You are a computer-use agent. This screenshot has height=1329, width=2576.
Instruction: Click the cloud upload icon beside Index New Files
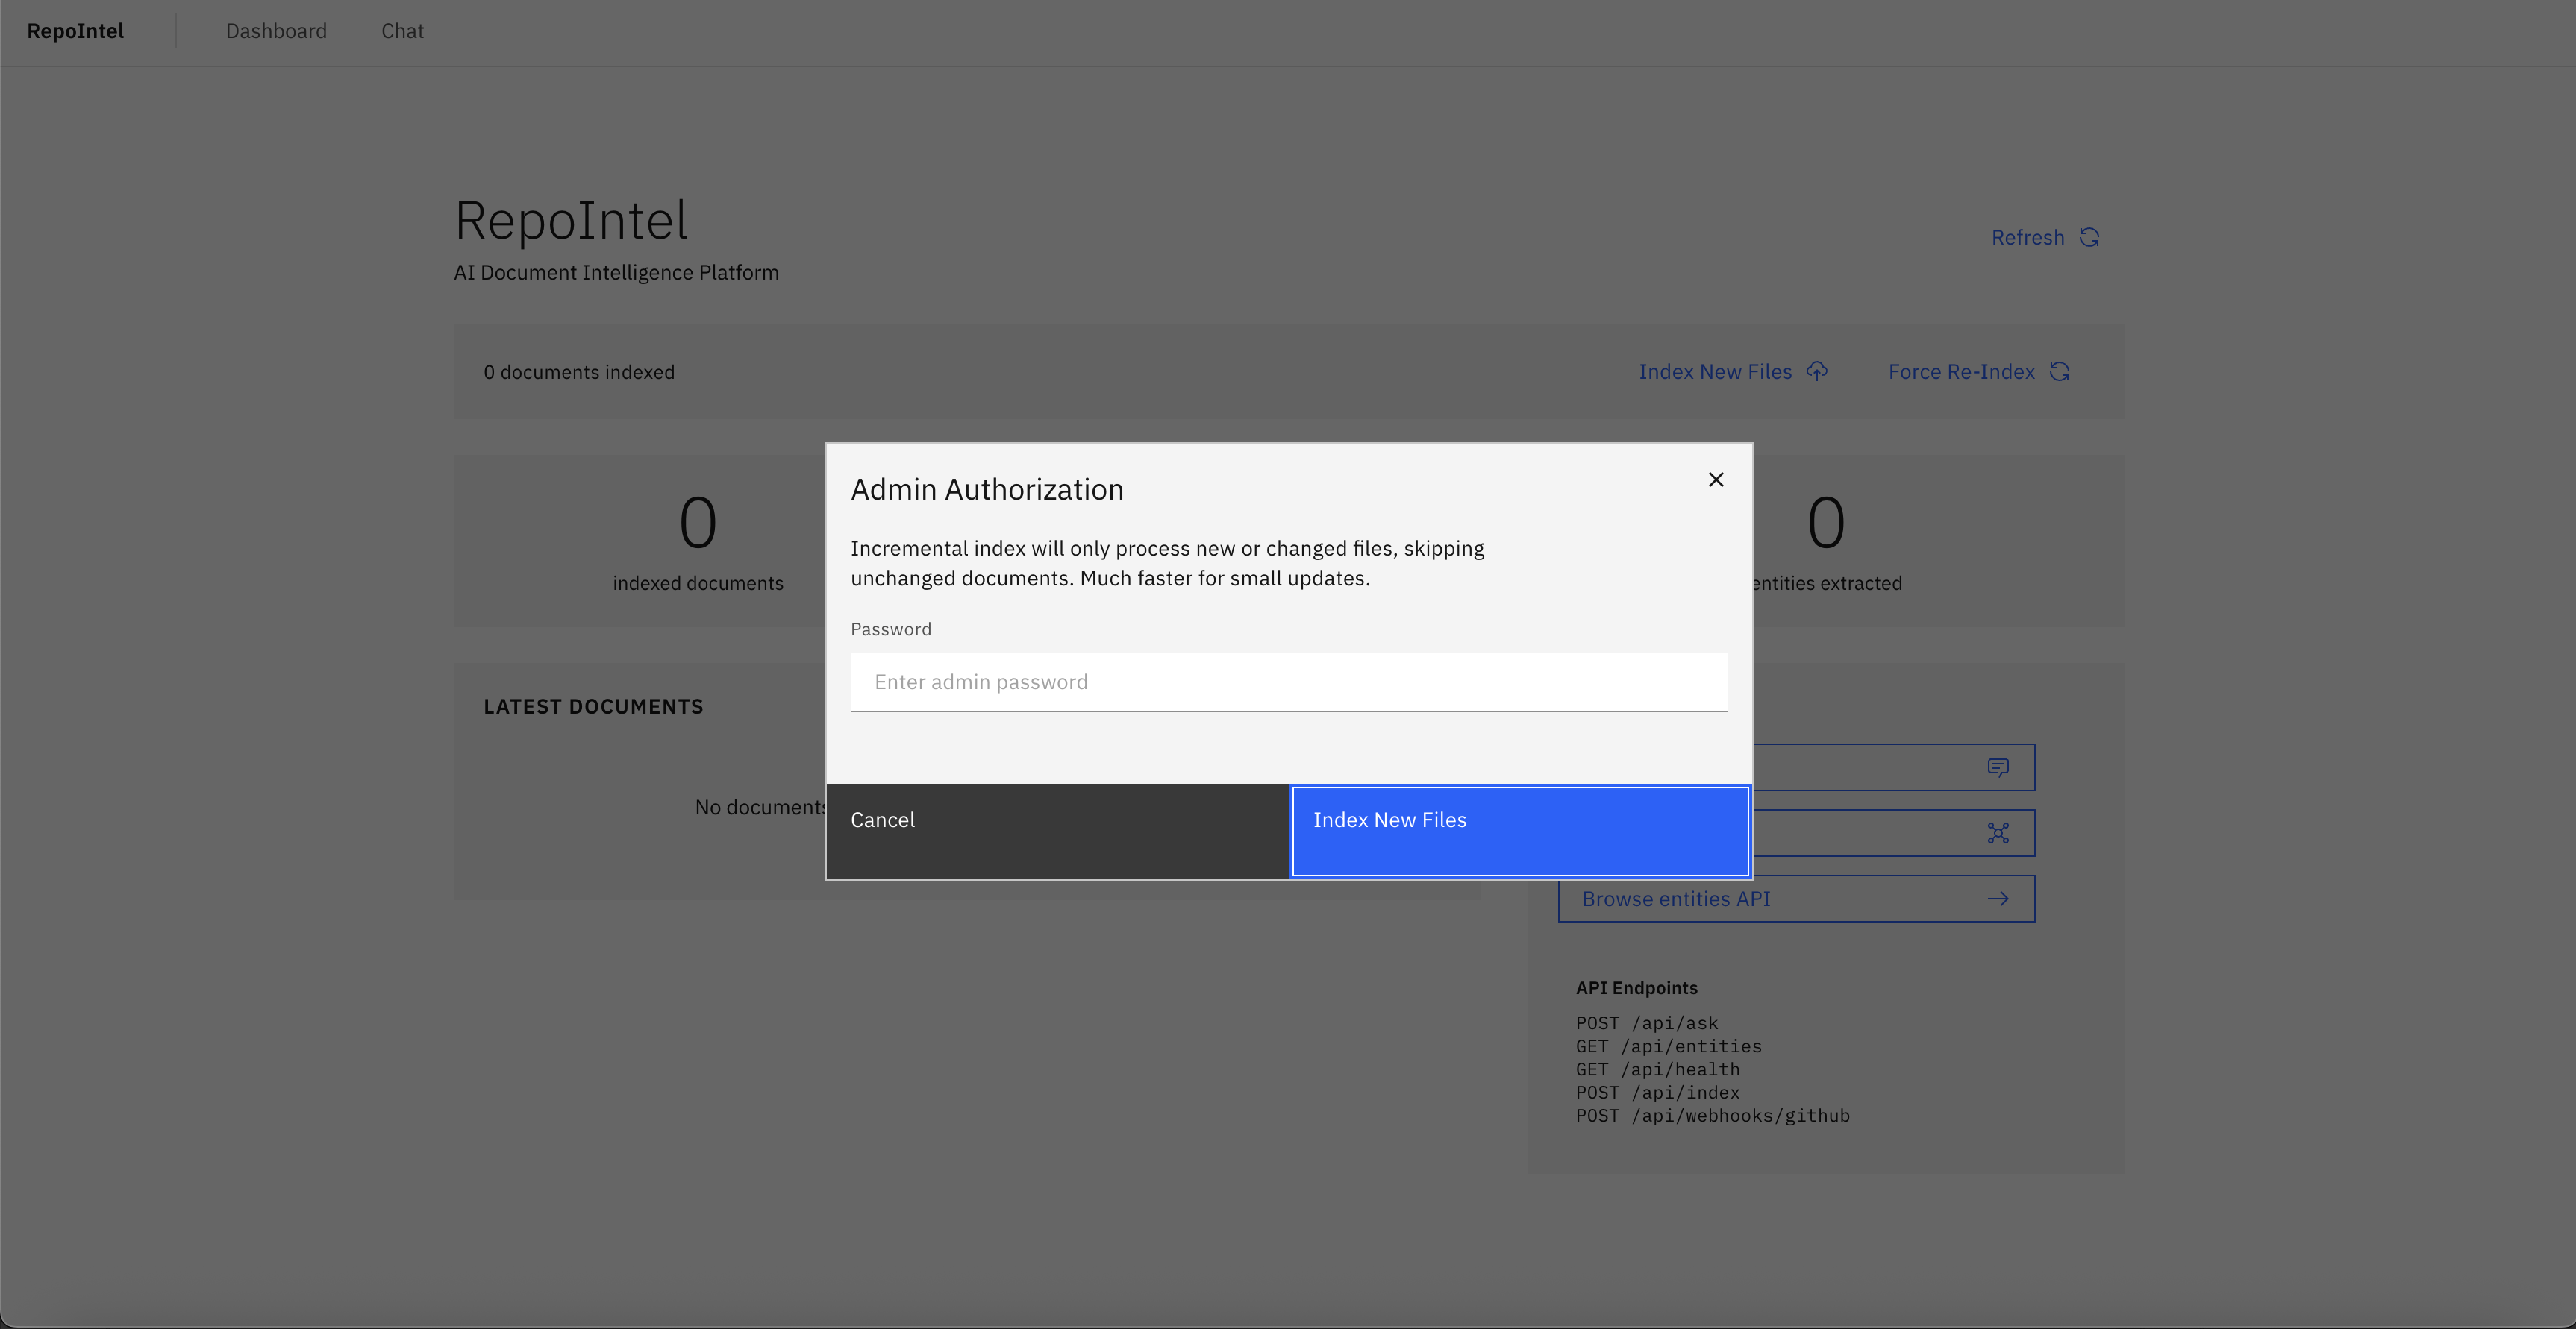pyautogui.click(x=1817, y=371)
